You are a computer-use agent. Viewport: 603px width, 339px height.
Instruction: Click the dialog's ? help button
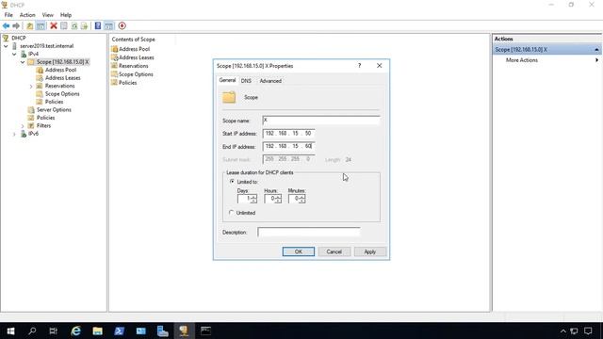tap(360, 66)
